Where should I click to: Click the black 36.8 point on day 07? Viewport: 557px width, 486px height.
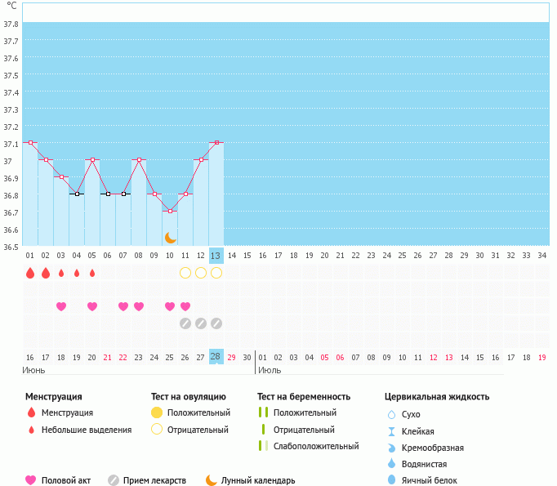point(123,194)
